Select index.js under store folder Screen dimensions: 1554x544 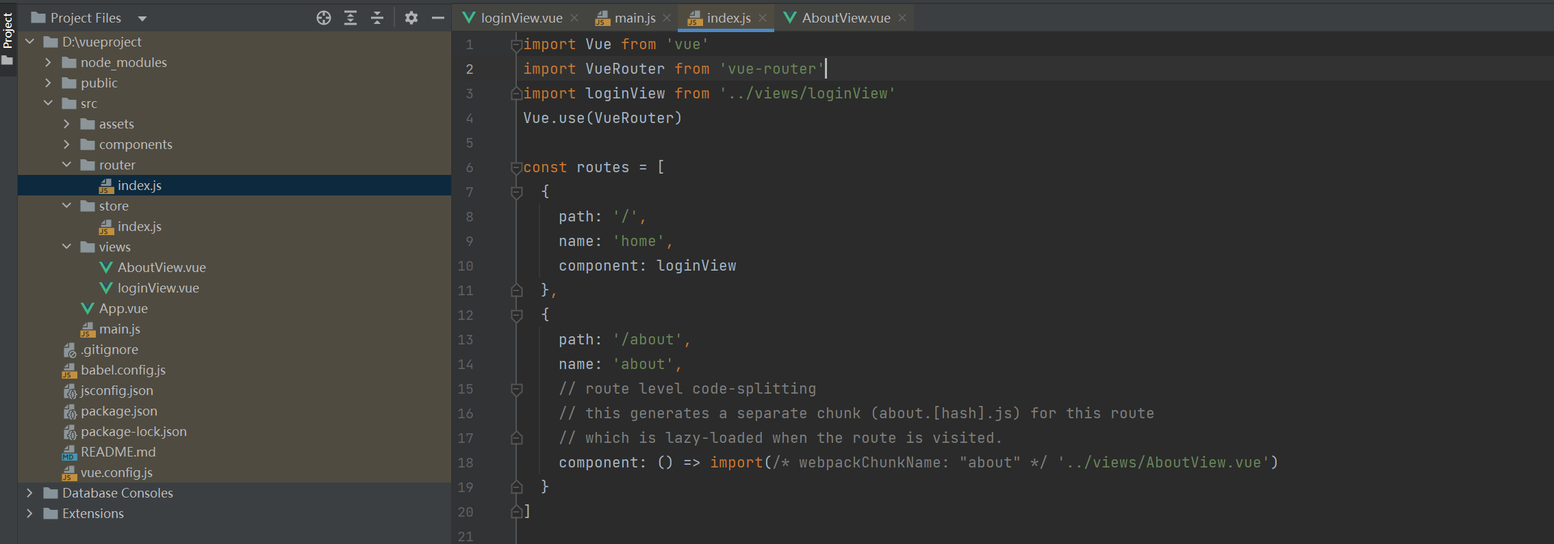point(234,226)
